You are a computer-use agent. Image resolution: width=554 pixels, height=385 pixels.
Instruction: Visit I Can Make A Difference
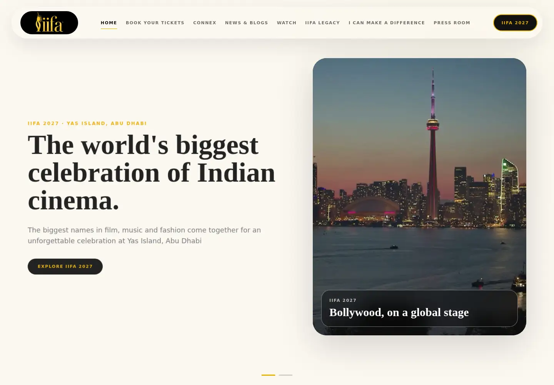(387, 23)
